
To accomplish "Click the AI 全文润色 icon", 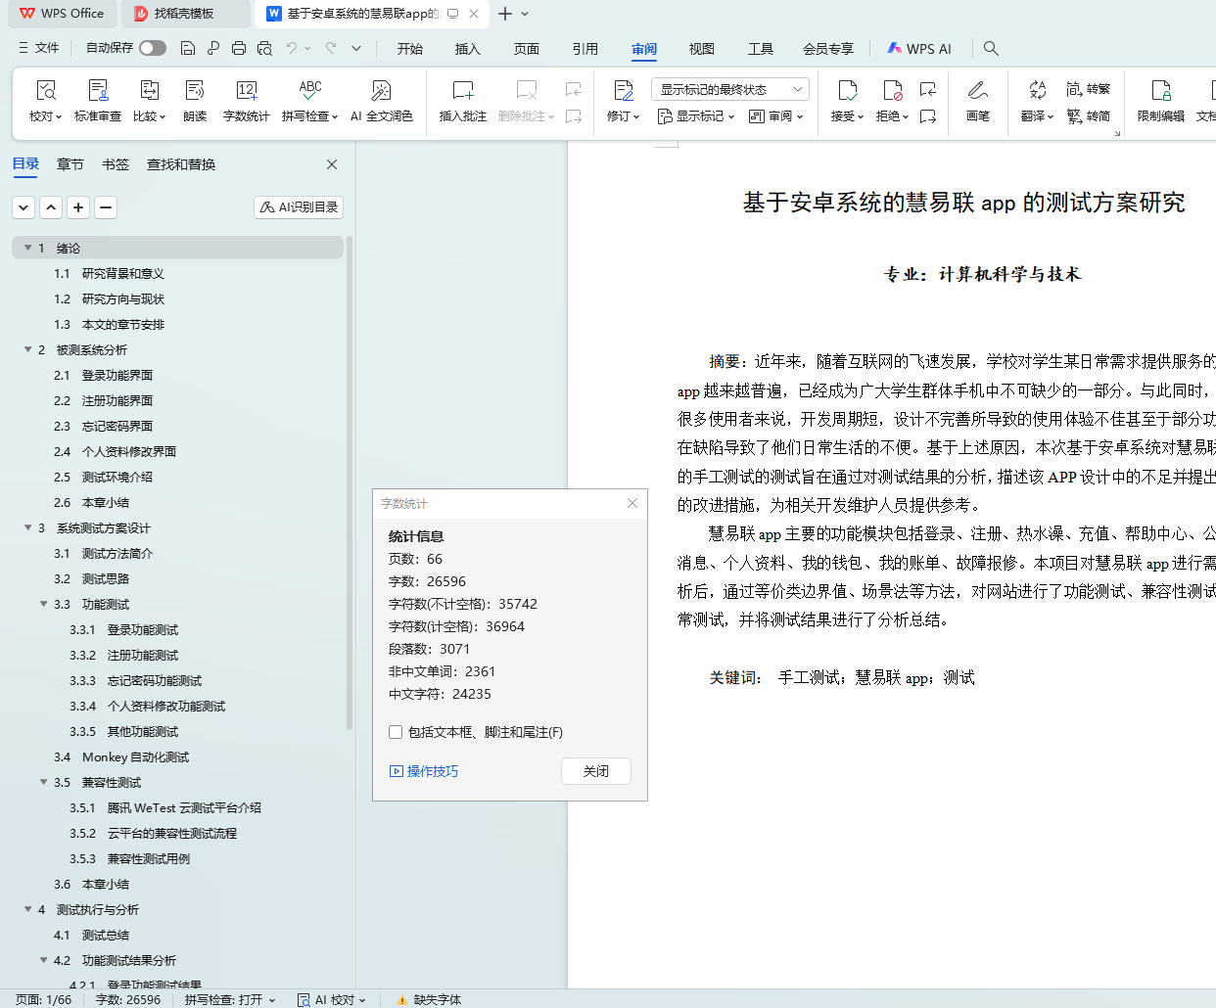I will (381, 91).
